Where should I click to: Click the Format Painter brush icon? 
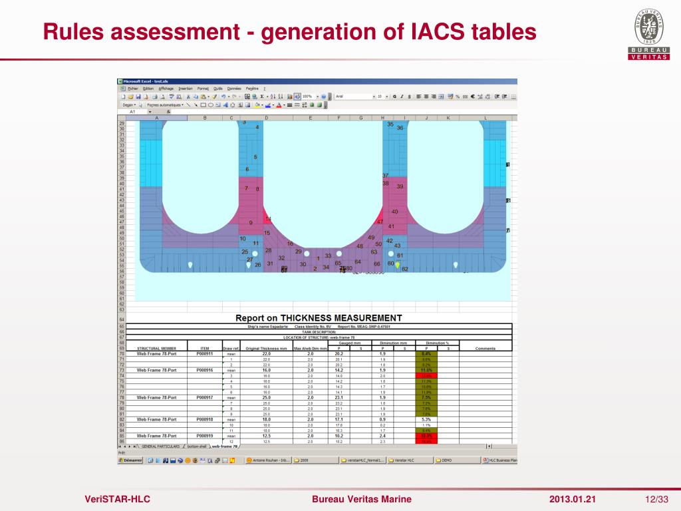(x=215, y=96)
